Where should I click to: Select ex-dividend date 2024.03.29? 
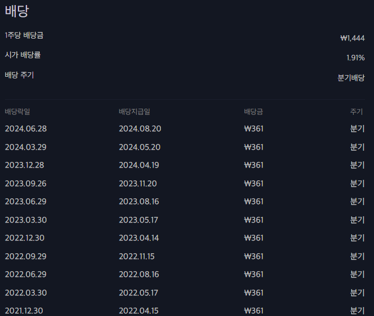click(26, 147)
